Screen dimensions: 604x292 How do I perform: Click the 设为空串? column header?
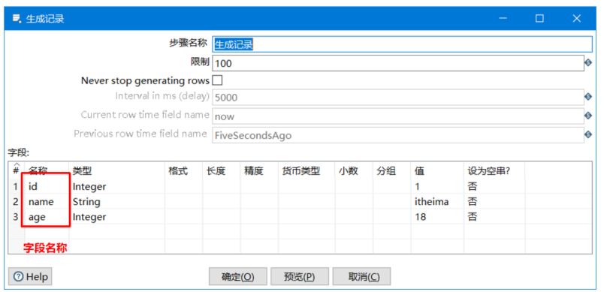pos(494,171)
